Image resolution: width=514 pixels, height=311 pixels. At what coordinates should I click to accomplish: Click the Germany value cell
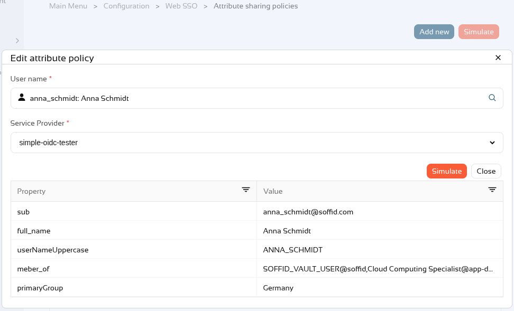pos(380,288)
